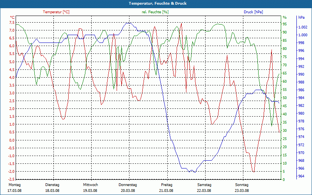Click the date '17.03.08'
The height and width of the screenshot is (195, 312).
tap(14, 191)
